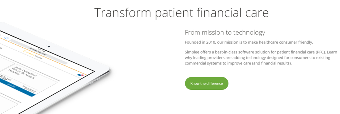
Task: Select the bookmarks book icon on tablet browser
Action: [x=6, y=38]
